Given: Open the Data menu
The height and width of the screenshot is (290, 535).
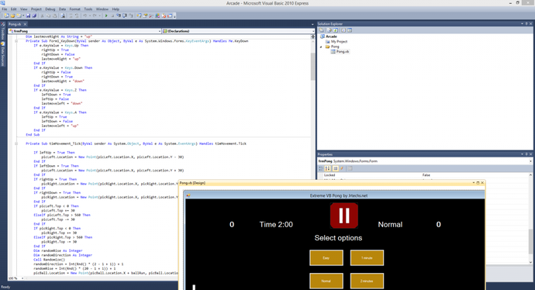Looking at the screenshot, I should [63, 9].
